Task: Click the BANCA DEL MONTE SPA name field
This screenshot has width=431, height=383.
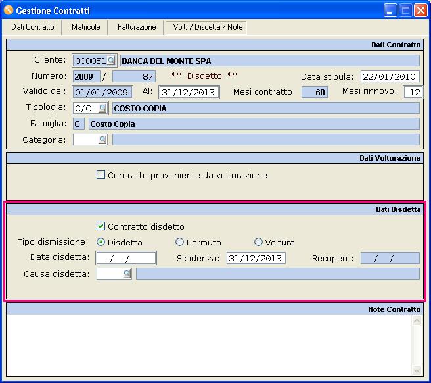Action: tap(270, 61)
